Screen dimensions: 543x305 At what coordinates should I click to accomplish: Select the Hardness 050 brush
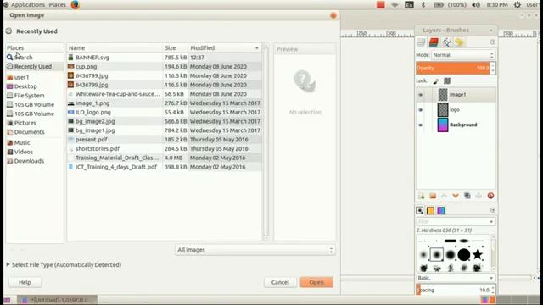[x=437, y=255]
